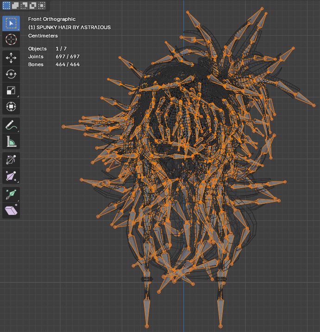The image size is (320, 332).
Task: Switch selection mode to Extend
Action: (15, 6)
